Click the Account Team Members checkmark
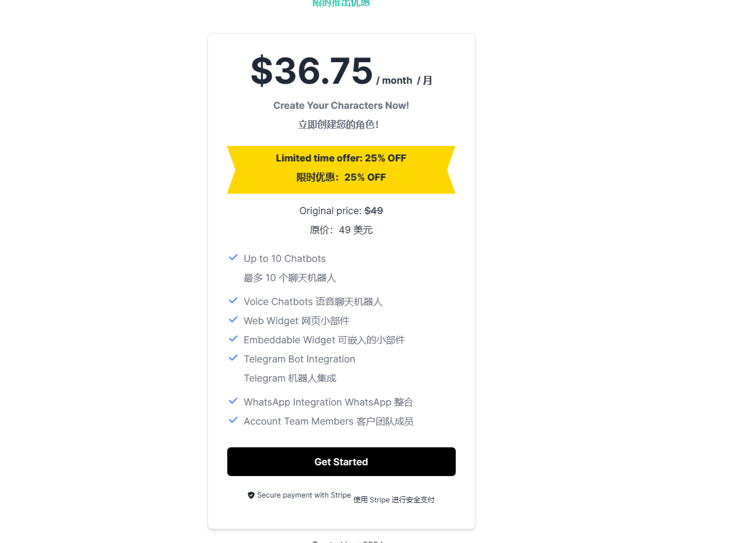 click(233, 420)
